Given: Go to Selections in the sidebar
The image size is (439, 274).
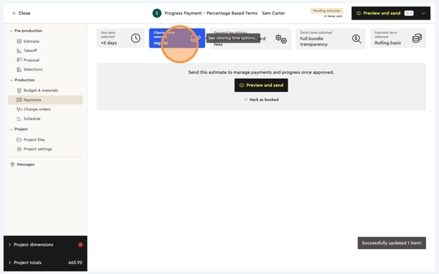Looking at the screenshot, I should (33, 69).
